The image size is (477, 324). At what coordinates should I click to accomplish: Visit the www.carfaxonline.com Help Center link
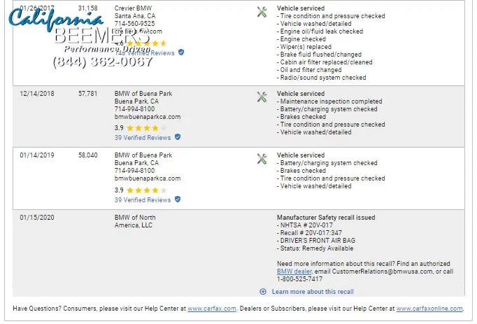(429, 309)
